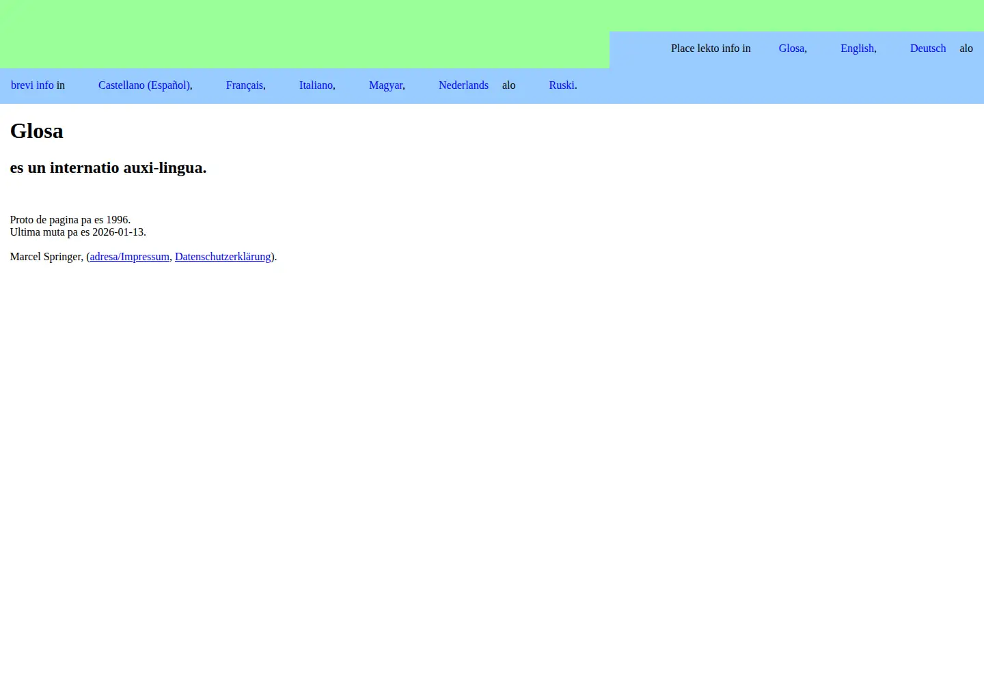Click 'Ultima muta pa es 2026-01-13.' text
The width and height of the screenshot is (984, 683).
pyautogui.click(x=78, y=232)
